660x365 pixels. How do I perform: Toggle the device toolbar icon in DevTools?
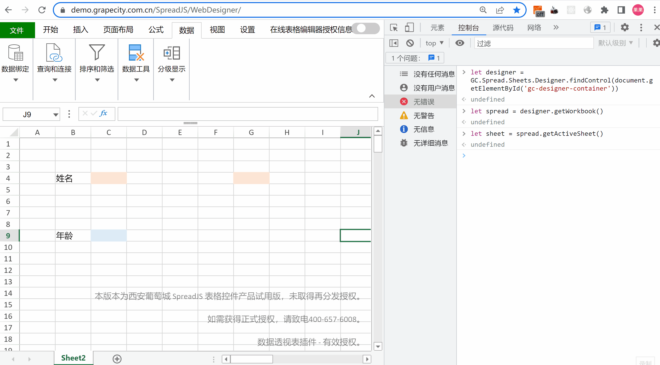click(x=409, y=27)
